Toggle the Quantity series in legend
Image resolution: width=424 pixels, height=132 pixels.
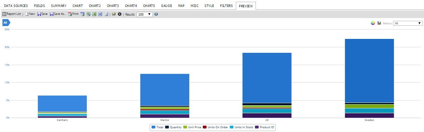point(173,127)
